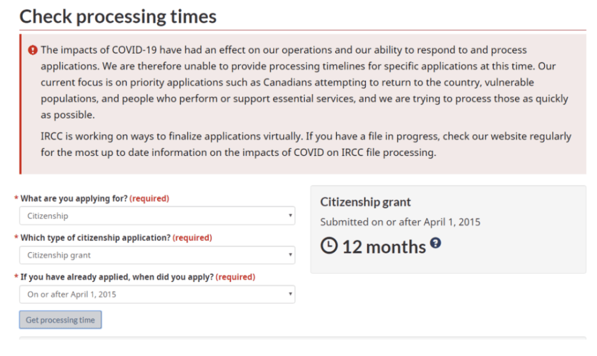Click the red alert exclamation icon
This screenshot has width=597, height=356.
pos(33,50)
